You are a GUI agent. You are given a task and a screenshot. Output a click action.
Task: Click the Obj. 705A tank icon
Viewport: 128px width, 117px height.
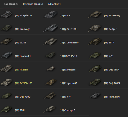[x=95, y=69]
